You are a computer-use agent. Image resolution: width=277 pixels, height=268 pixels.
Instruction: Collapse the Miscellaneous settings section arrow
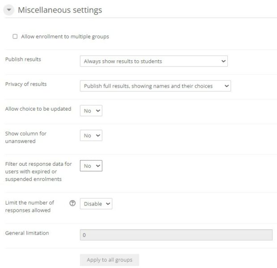click(9, 10)
